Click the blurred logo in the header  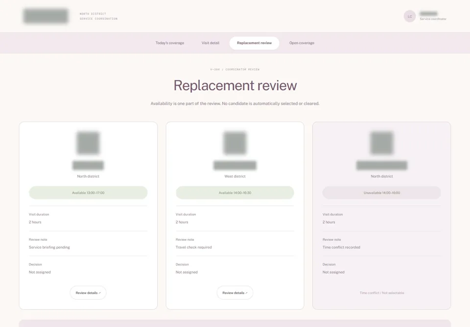[x=46, y=16]
